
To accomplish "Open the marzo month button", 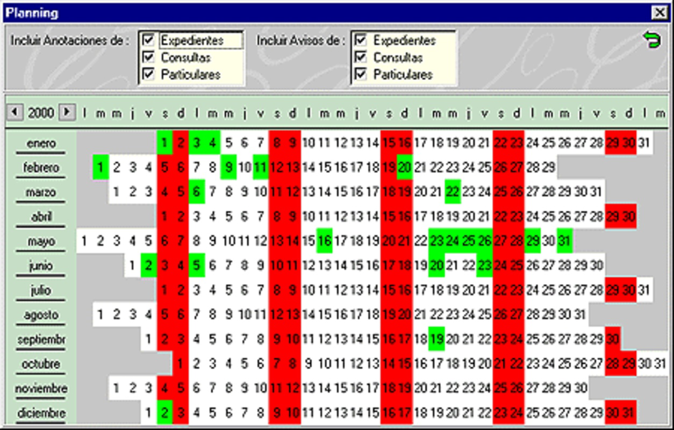I will [x=41, y=192].
